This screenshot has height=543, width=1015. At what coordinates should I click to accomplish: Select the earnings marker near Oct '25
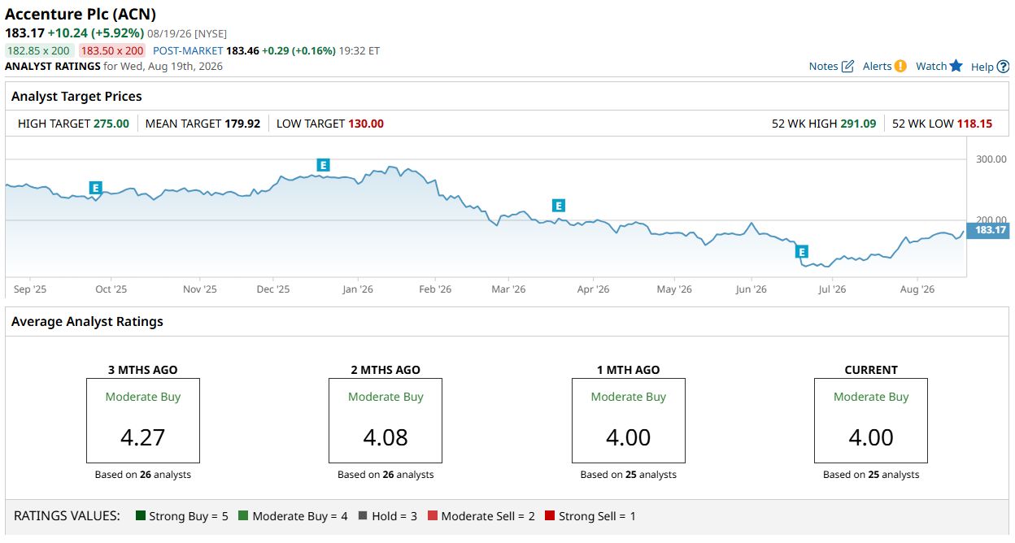point(95,188)
